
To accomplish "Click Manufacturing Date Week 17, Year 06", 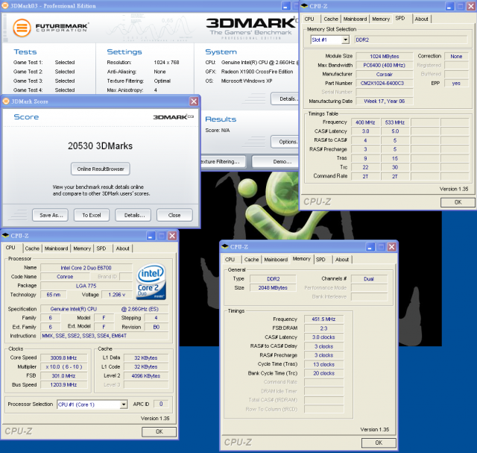I will click(x=385, y=101).
